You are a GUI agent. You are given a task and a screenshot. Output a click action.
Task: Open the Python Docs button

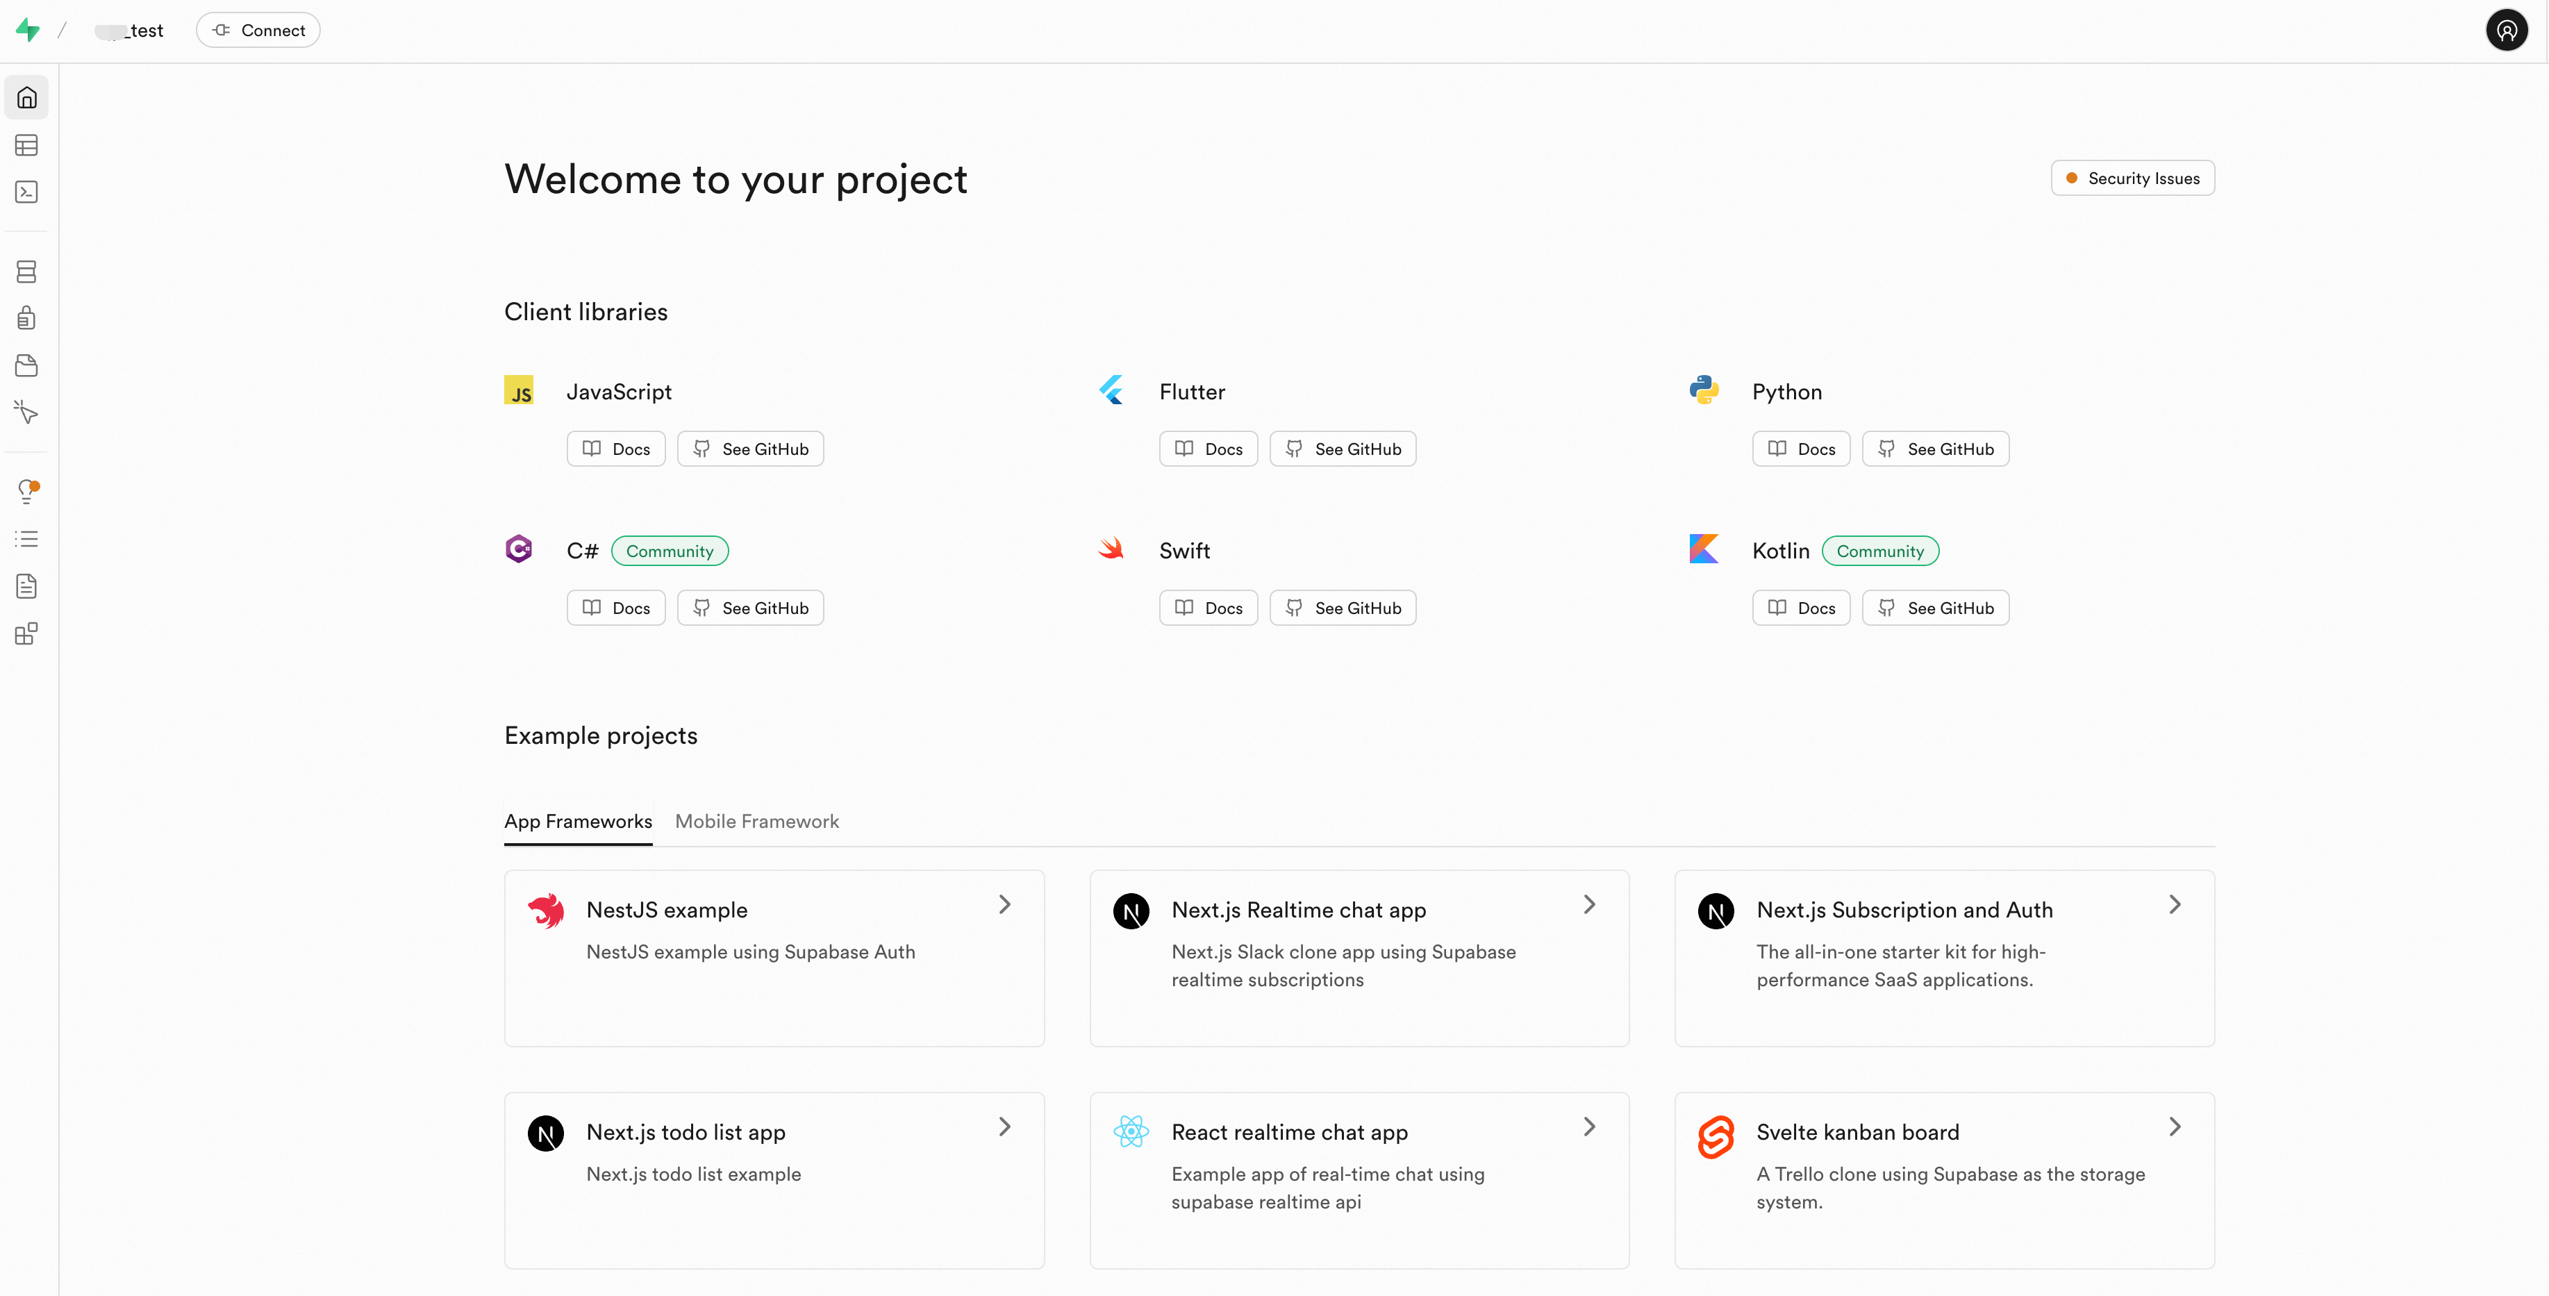[1801, 449]
